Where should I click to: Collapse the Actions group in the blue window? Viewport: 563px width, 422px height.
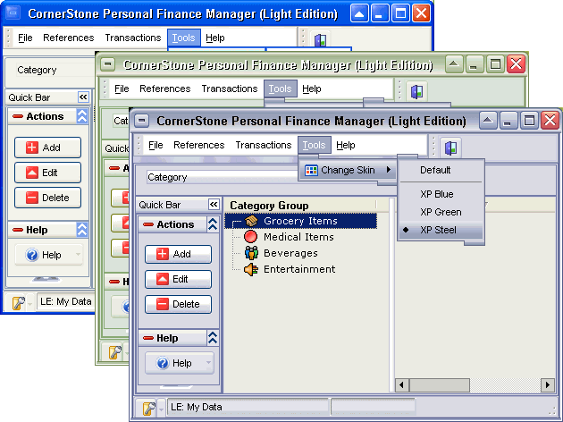(x=82, y=116)
